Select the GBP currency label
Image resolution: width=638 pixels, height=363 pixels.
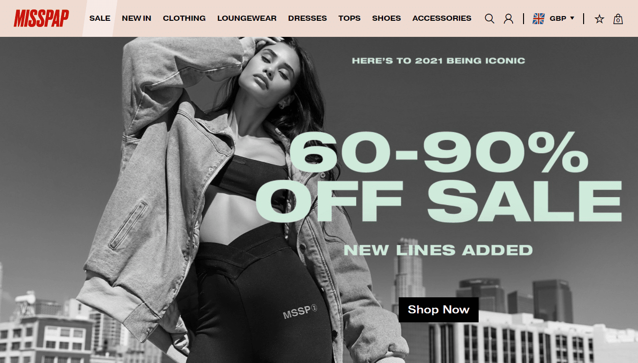click(x=558, y=18)
